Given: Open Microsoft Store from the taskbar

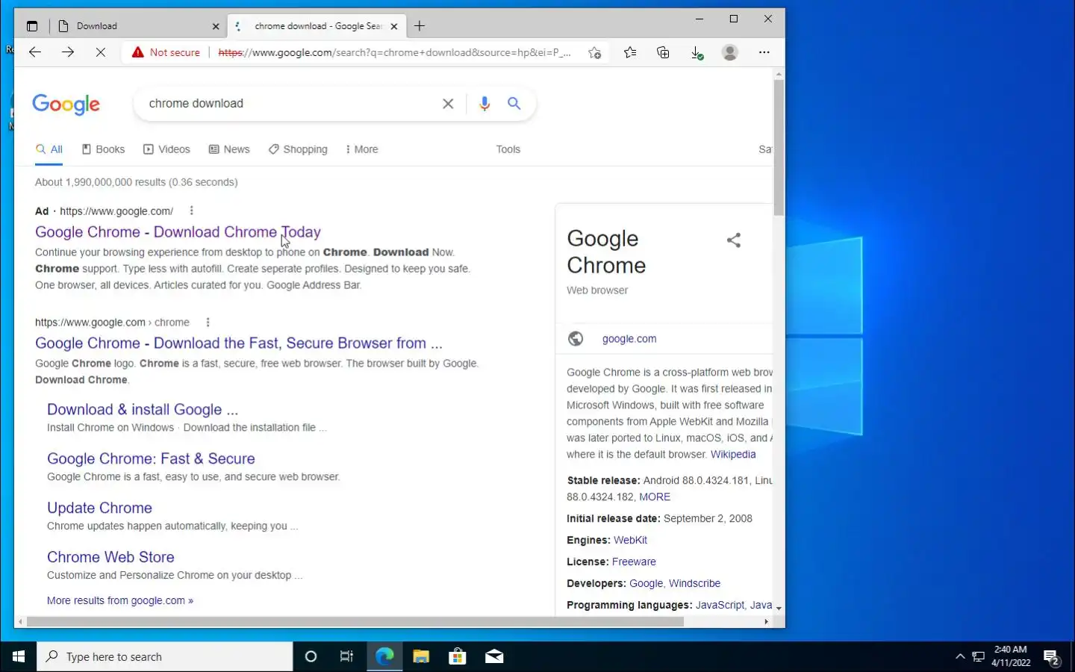Looking at the screenshot, I should point(458,657).
